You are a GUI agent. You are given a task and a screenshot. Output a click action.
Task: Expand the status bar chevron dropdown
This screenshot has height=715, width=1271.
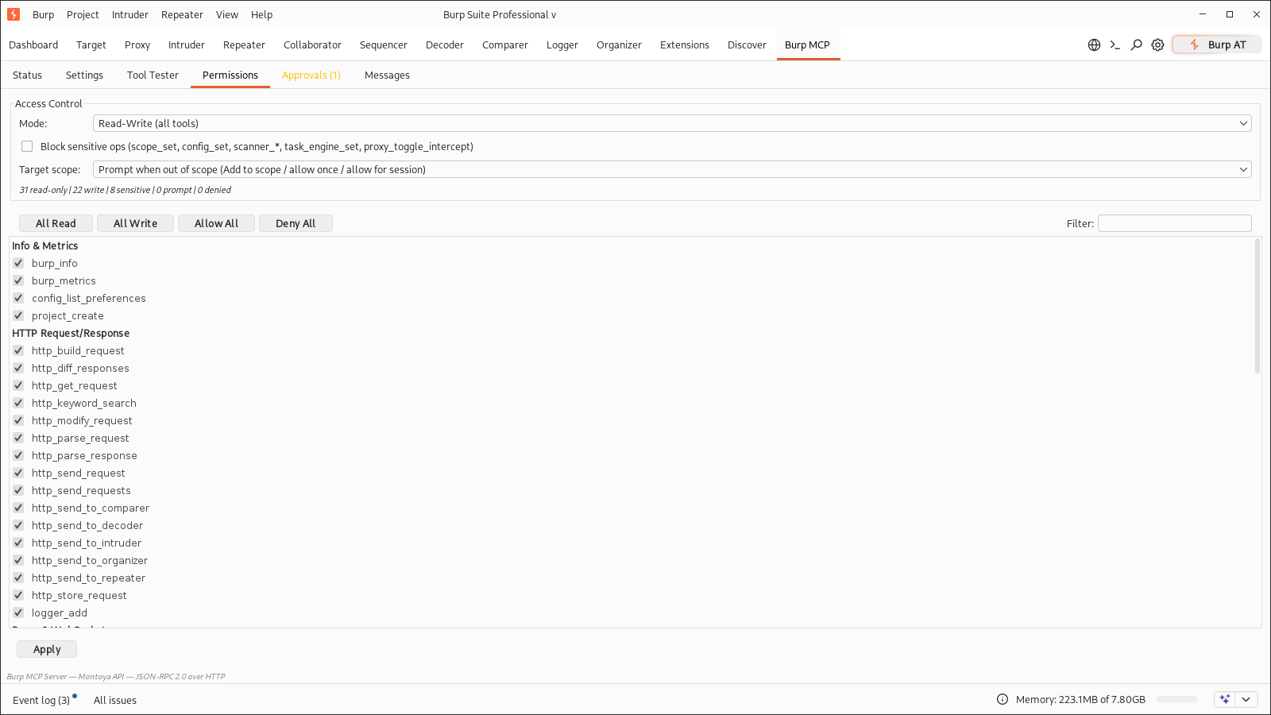point(1246,699)
